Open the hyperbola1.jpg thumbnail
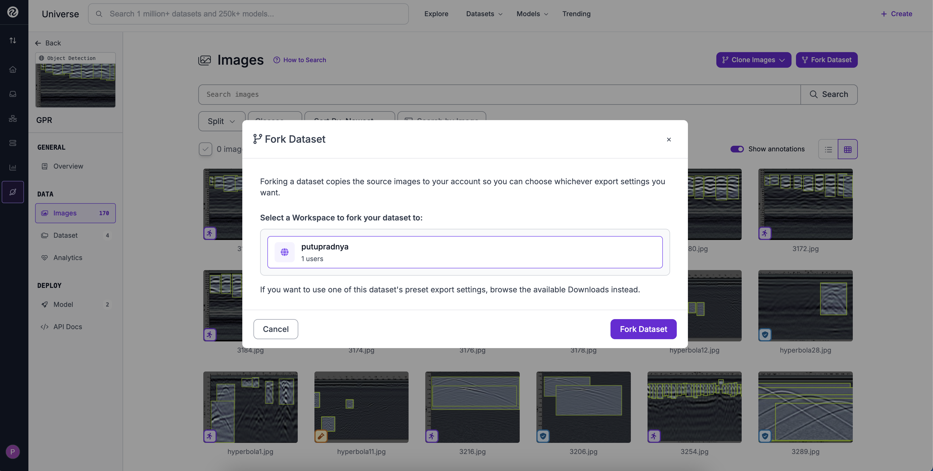The image size is (933, 471). tap(250, 407)
